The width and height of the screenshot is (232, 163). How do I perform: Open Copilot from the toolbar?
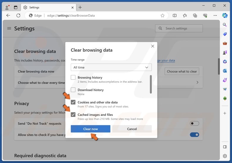tap(225, 16)
